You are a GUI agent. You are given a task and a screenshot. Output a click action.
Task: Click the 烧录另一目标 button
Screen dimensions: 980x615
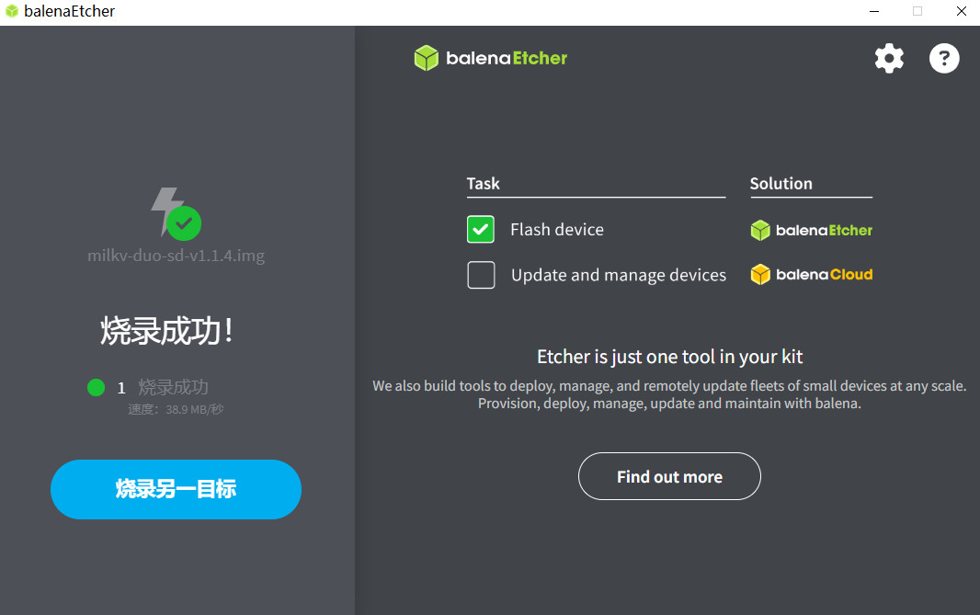pos(176,489)
